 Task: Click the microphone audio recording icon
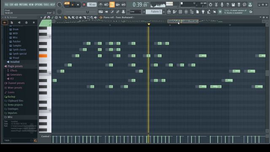222,5
